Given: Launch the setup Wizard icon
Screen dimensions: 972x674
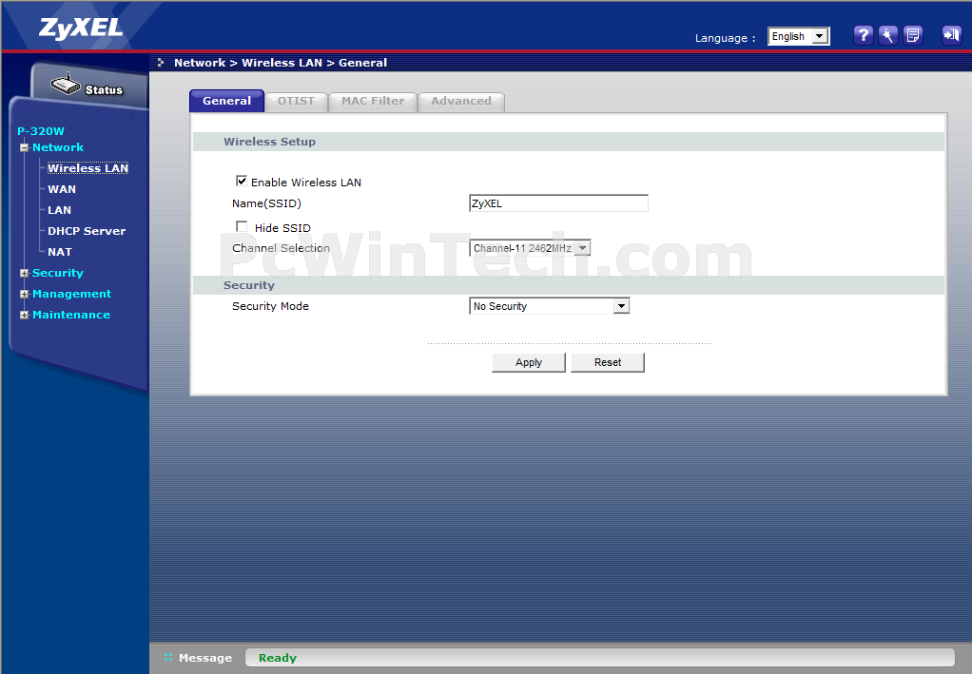Looking at the screenshot, I should click(887, 35).
